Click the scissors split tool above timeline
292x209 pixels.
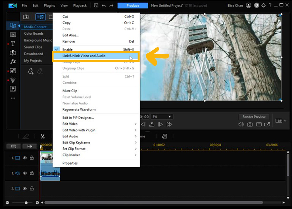[43, 136]
